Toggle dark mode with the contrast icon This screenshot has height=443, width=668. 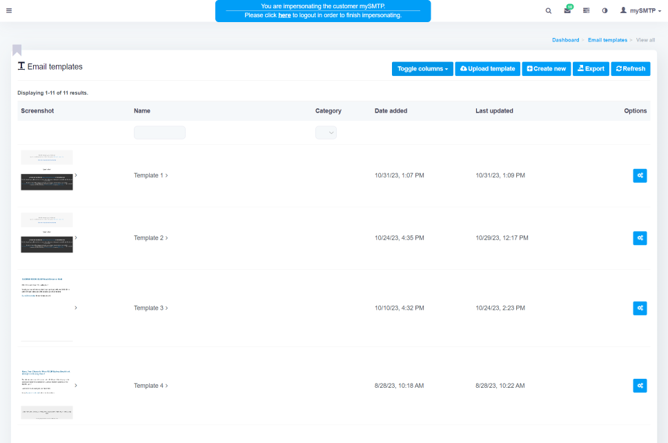605,10
